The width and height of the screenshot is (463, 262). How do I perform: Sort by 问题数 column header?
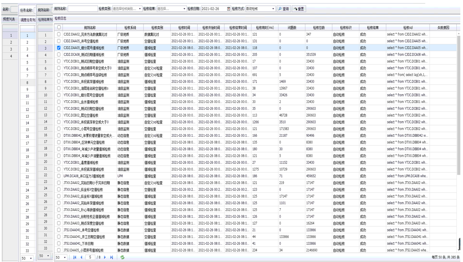click(x=292, y=28)
